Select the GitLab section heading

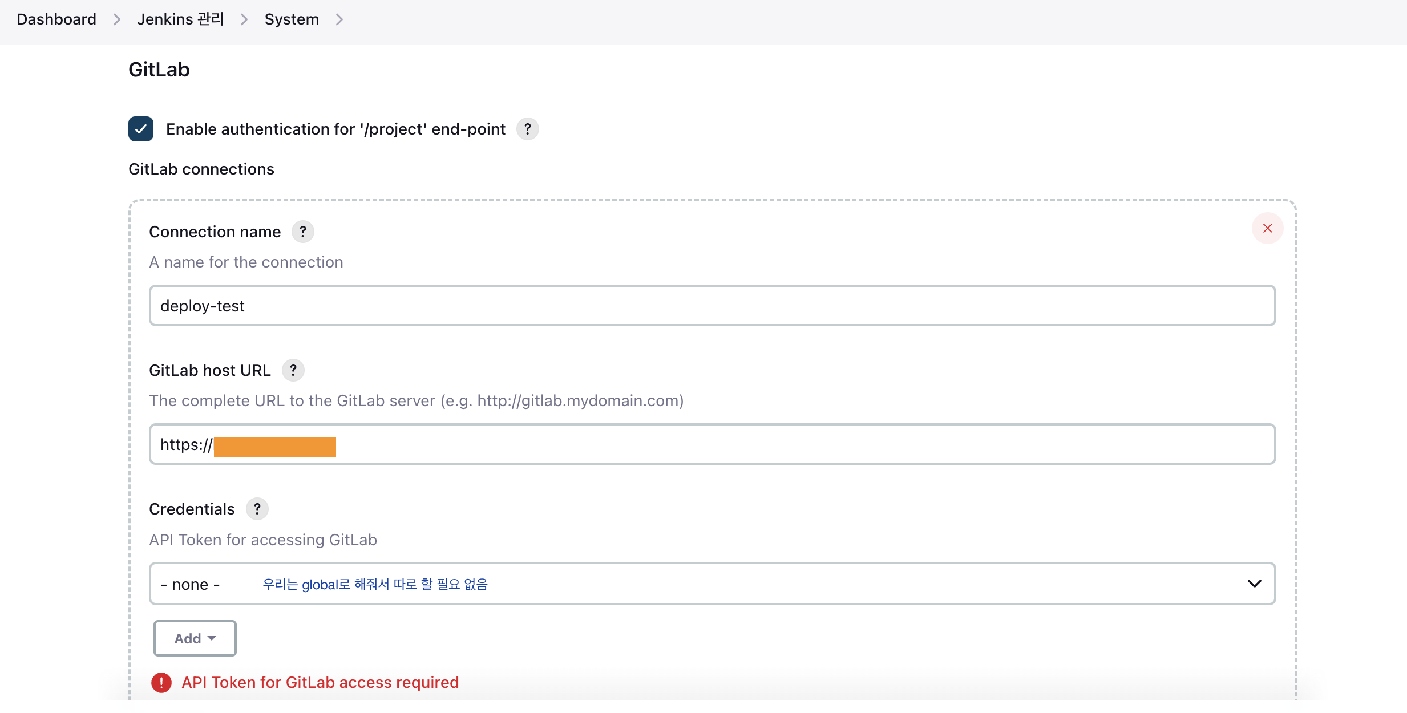[159, 70]
